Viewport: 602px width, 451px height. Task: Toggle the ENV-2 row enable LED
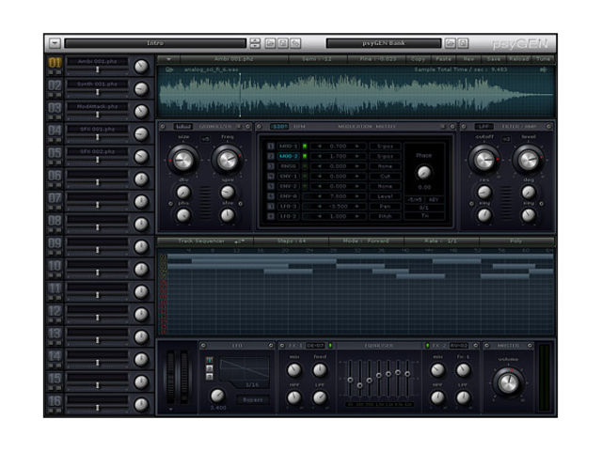coord(305,186)
